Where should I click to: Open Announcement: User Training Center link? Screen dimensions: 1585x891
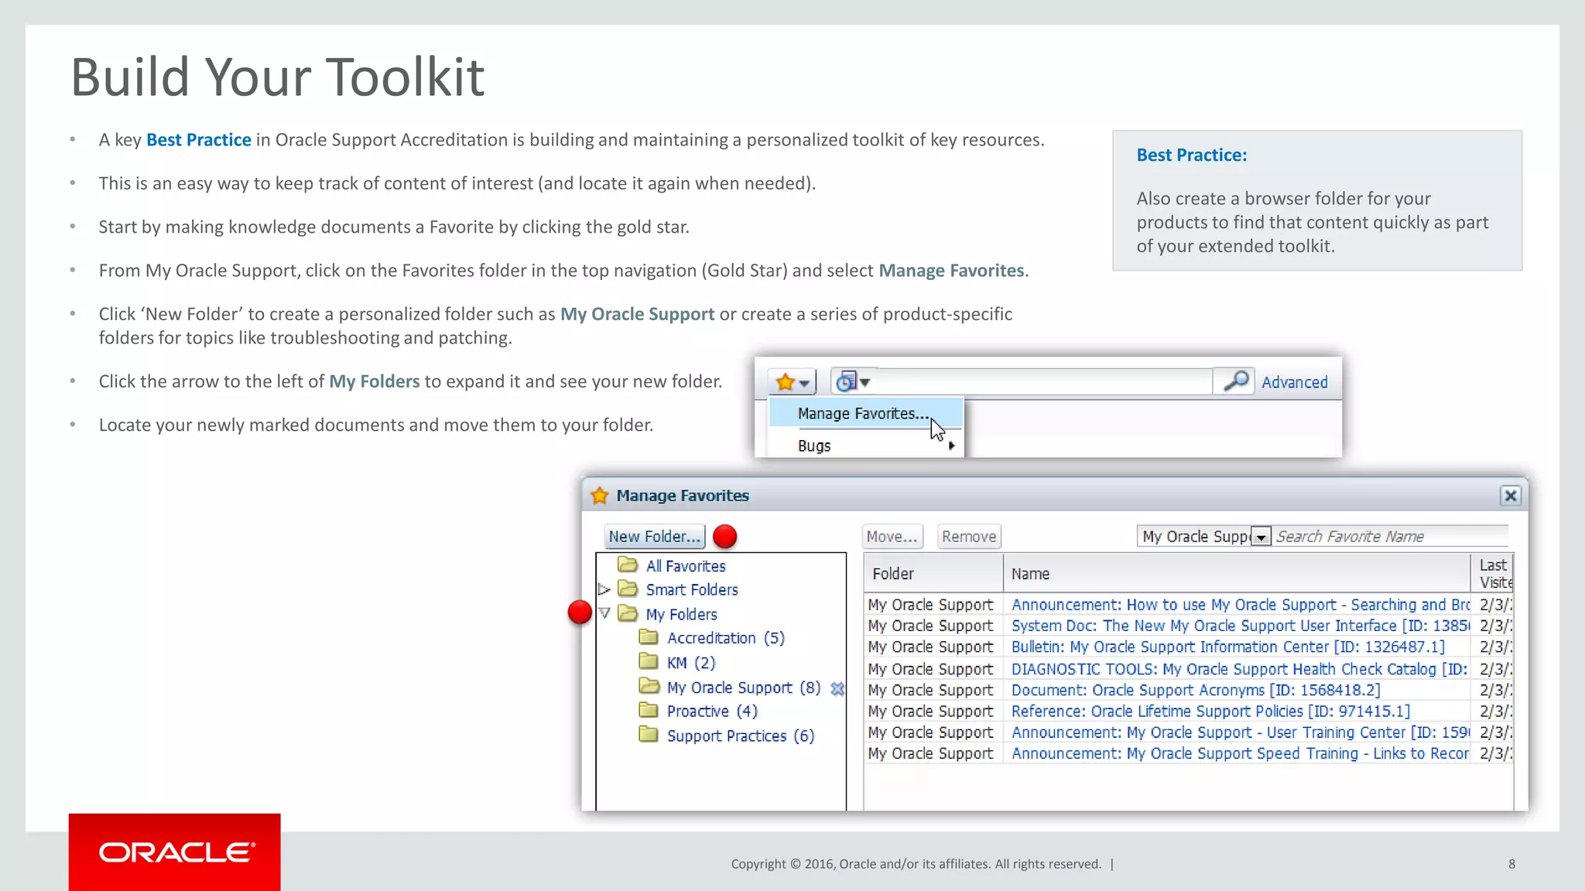click(1241, 732)
